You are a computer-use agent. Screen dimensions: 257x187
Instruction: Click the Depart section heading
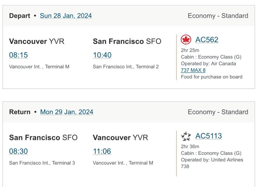pyautogui.click(x=20, y=16)
